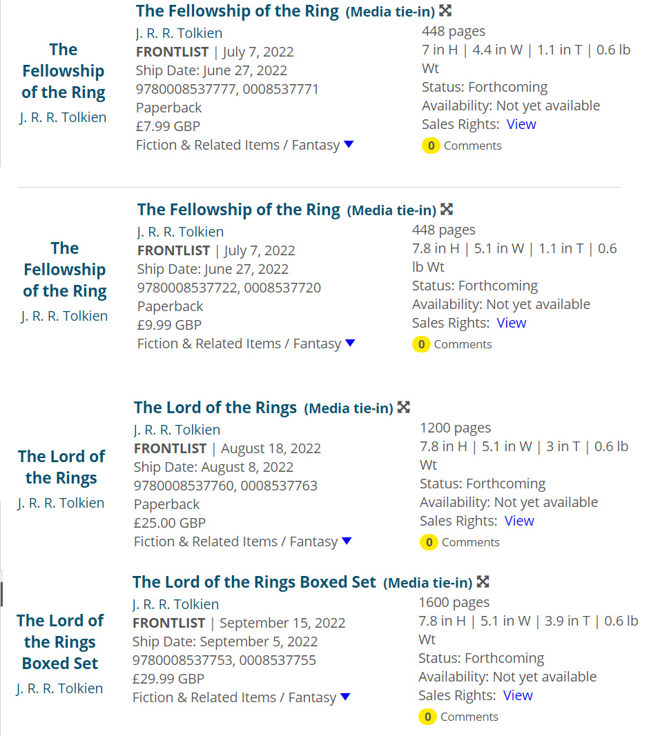Click expand icon next to The Lord of the Rings title
Viewport: 651px width, 736px height.
point(403,407)
